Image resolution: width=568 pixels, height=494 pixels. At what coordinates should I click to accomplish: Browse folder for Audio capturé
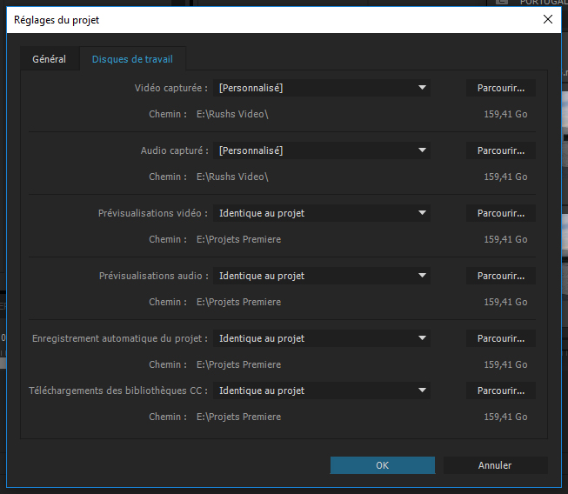501,150
